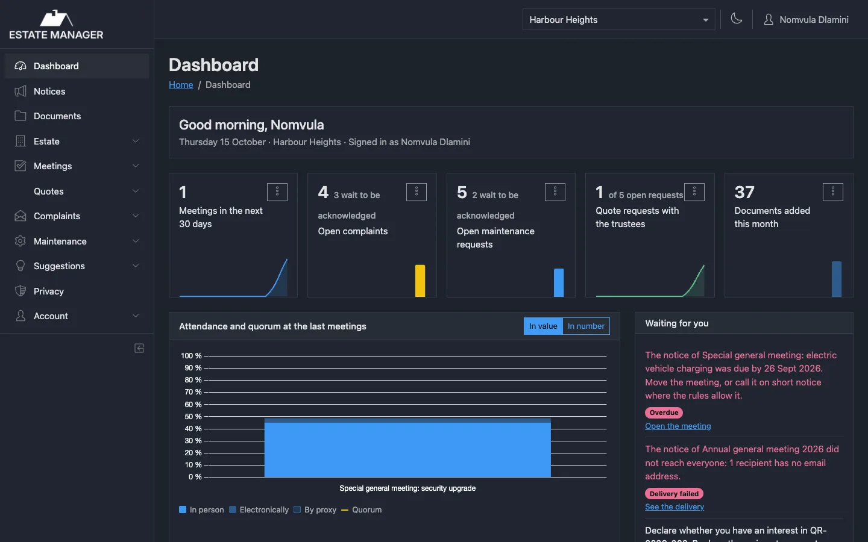Expand the Estate submenu chevron
This screenshot has height=542, width=868.
[136, 141]
